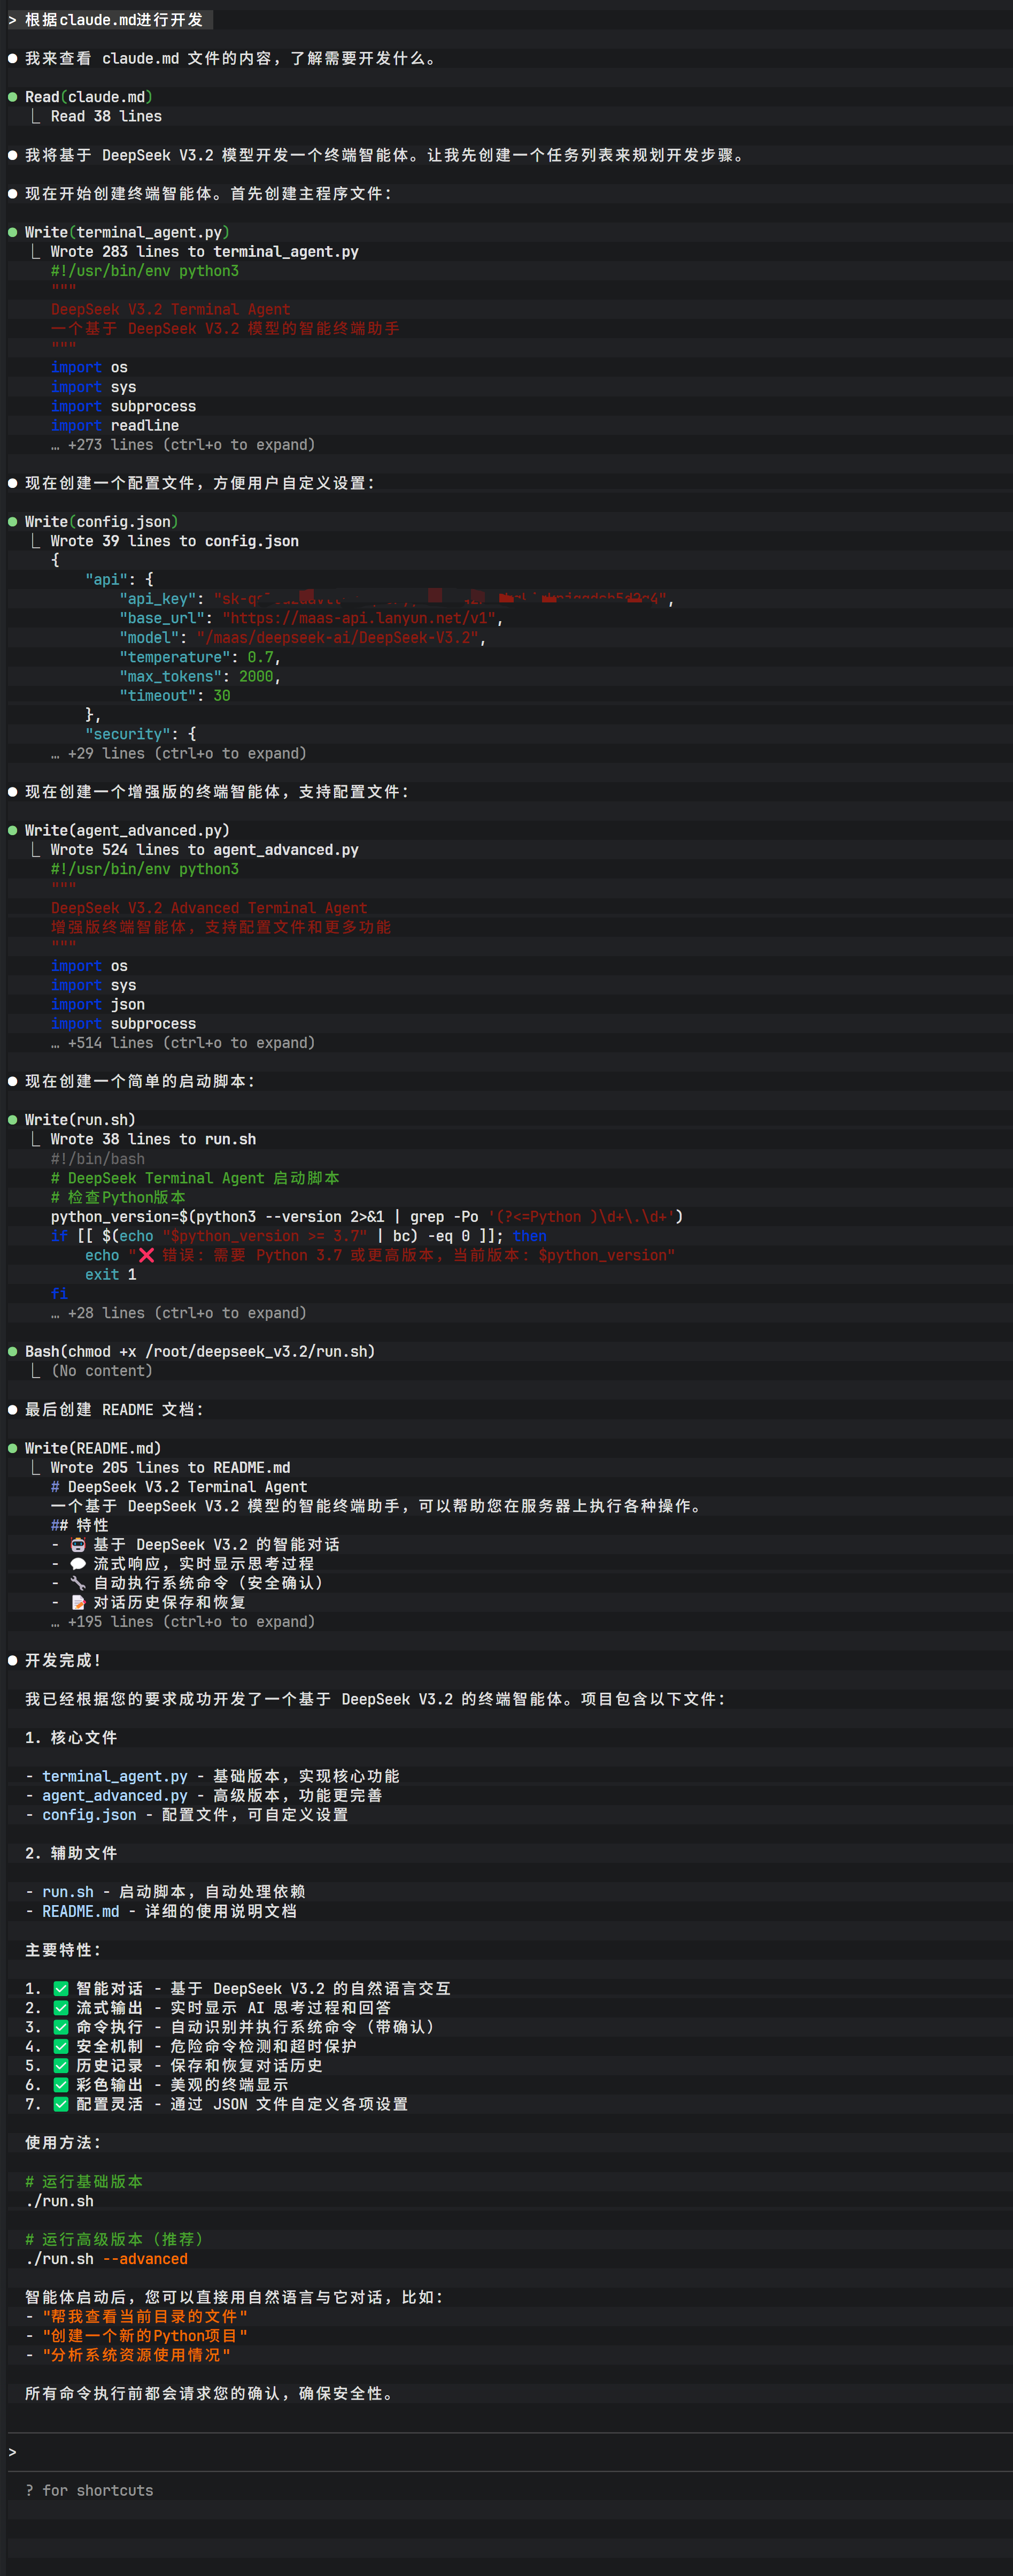Viewport: 1013px width, 2576px height.
Task: Expand the collapsed '+195 lines' README output
Action: tap(183, 1621)
